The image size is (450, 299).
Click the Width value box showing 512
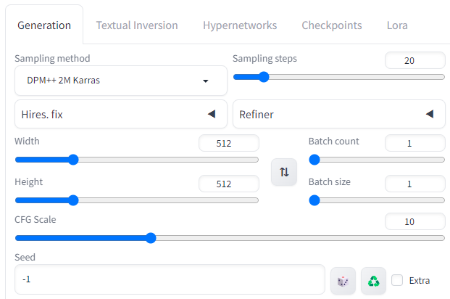[x=229, y=143]
